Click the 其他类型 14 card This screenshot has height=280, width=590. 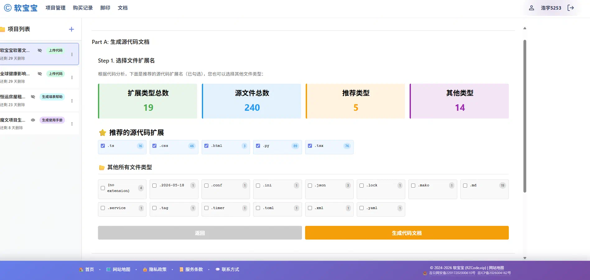tap(459, 101)
